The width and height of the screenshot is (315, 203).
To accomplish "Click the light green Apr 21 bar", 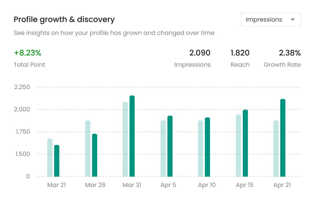I will point(276,148).
